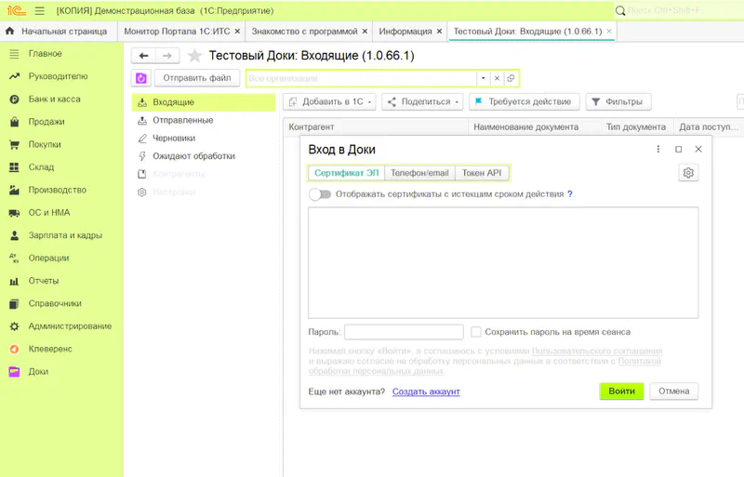Click the Home icon on Начальная страница
The width and height of the screenshot is (744, 477).
[x=10, y=32]
